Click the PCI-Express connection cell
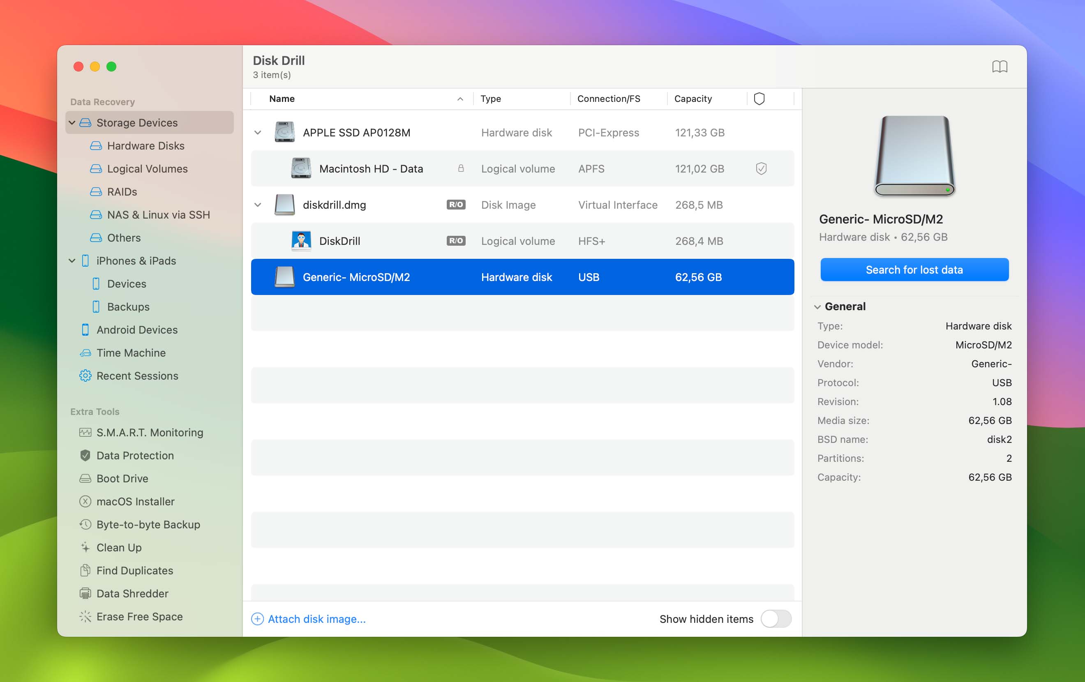The width and height of the screenshot is (1085, 682). pyautogui.click(x=609, y=132)
